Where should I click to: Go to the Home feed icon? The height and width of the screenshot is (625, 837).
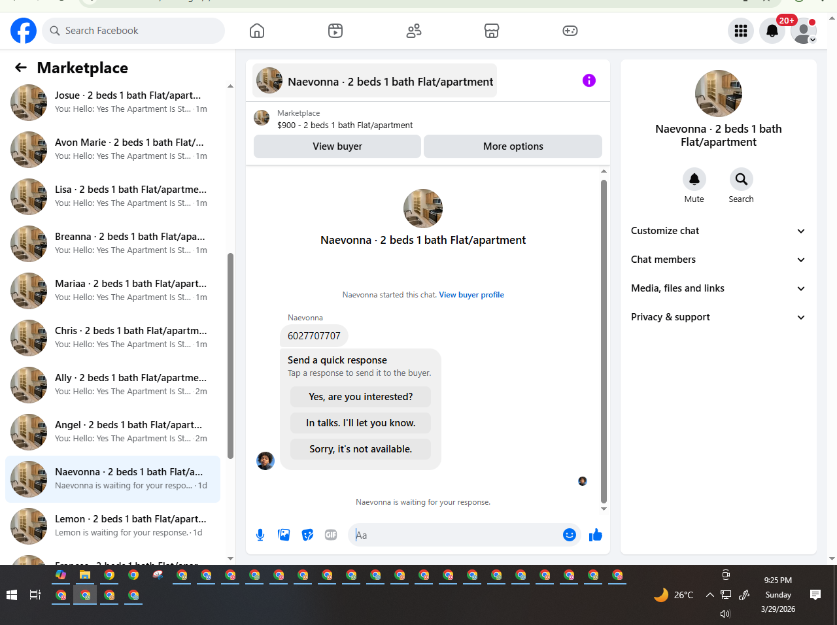257,31
